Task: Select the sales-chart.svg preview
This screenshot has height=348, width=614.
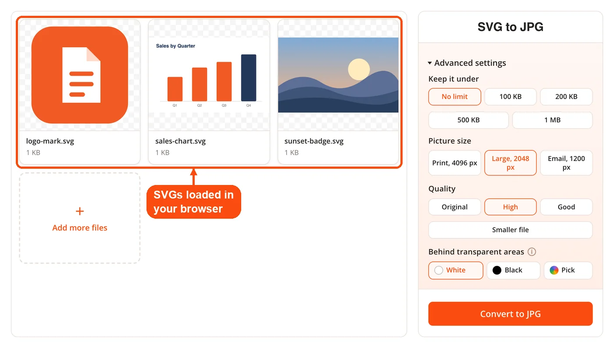Action: [x=209, y=75]
